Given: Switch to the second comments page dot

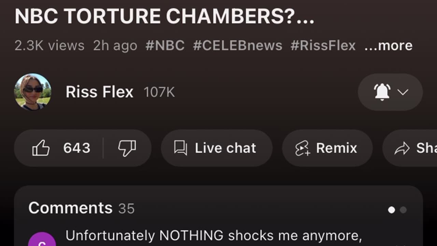Looking at the screenshot, I should [x=403, y=210].
